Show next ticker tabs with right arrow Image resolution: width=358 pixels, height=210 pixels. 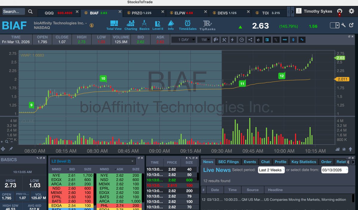click(x=292, y=12)
